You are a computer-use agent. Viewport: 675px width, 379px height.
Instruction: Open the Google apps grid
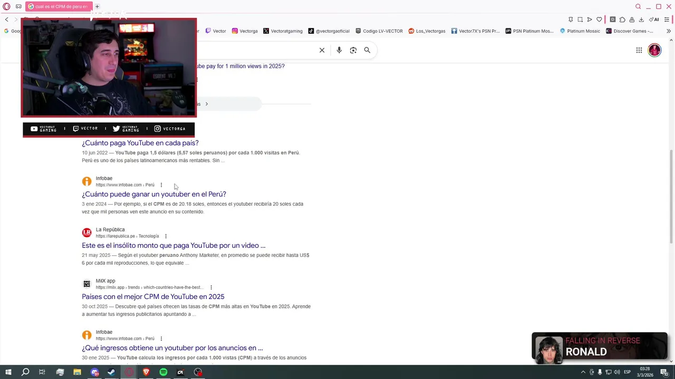[639, 50]
